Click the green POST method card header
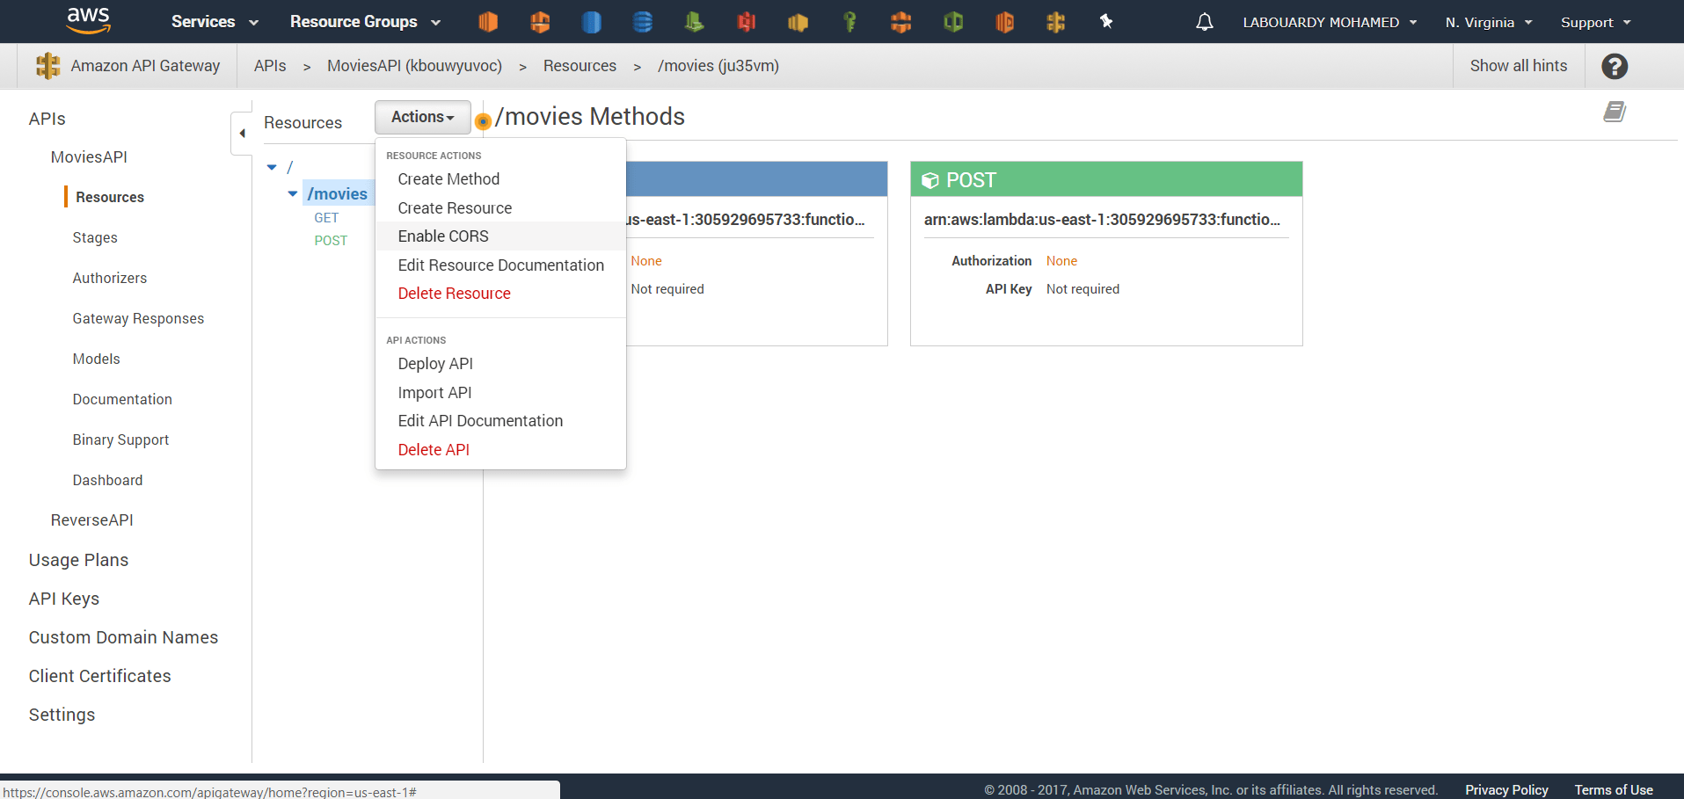1684x799 pixels. 1106,179
